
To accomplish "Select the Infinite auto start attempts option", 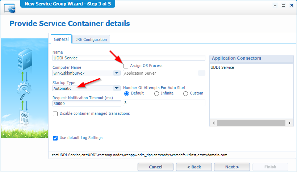I will 157,93.
